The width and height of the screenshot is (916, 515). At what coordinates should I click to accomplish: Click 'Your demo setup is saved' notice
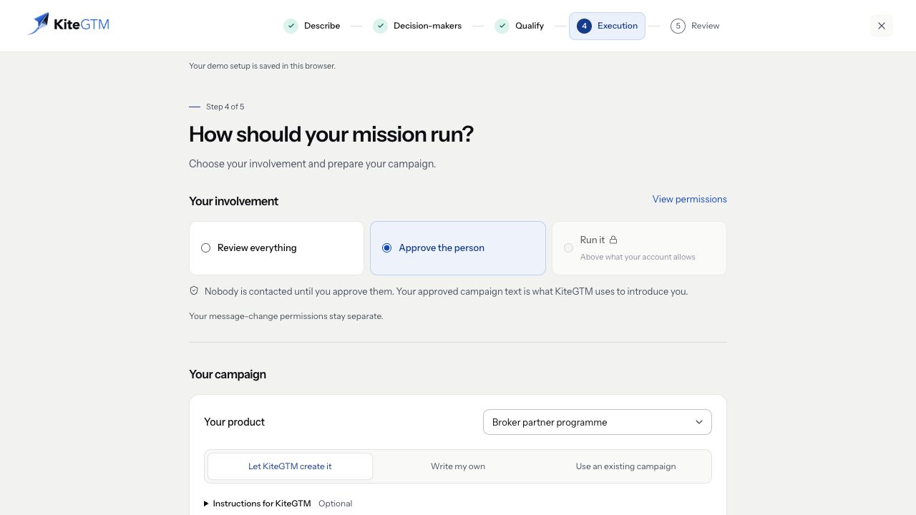coord(262,66)
